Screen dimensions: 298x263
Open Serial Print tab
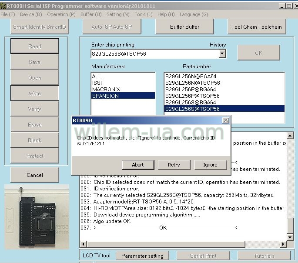[x=203, y=256]
